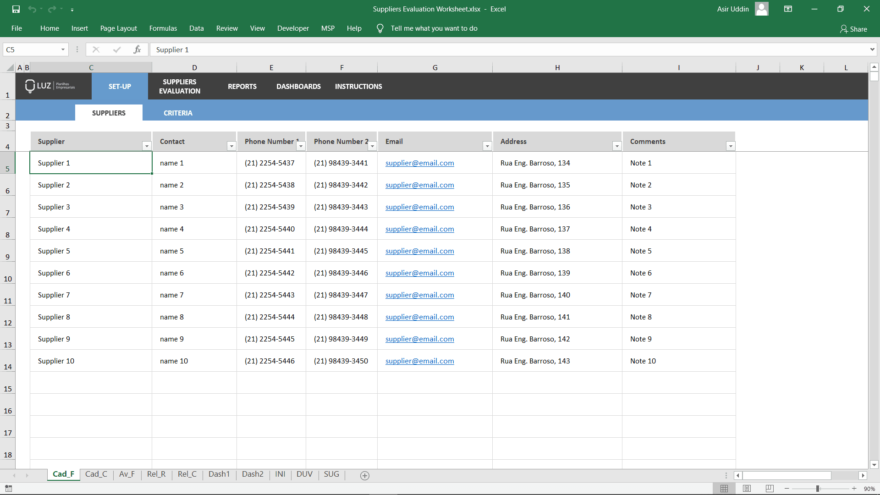Undo the last action
880x495 pixels.
tap(32, 9)
